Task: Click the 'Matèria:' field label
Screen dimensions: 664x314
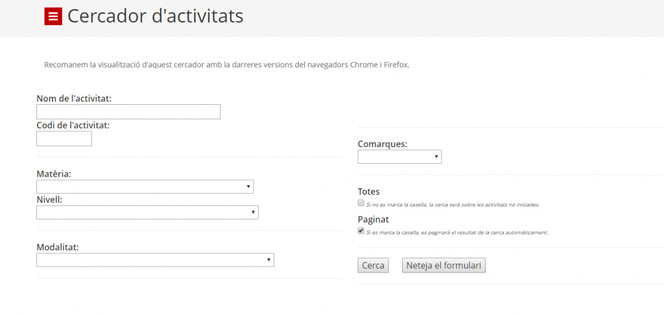Action: (54, 174)
